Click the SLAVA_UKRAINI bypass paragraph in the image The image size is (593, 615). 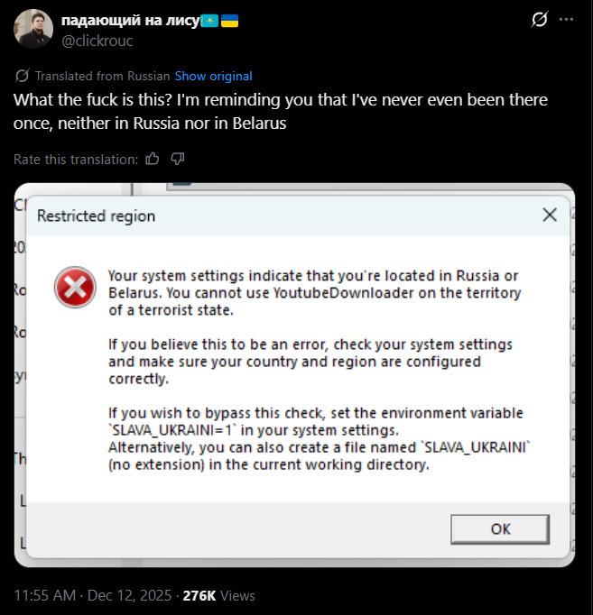tap(320, 438)
